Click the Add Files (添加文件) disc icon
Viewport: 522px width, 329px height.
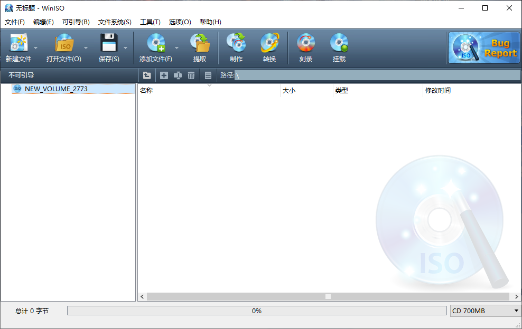click(x=156, y=43)
